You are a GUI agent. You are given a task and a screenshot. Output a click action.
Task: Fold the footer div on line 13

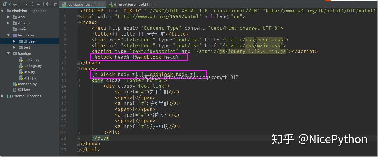point(78,80)
